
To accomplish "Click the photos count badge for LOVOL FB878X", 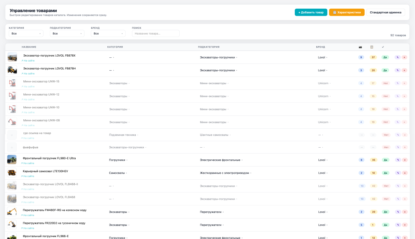I will coord(361,57).
